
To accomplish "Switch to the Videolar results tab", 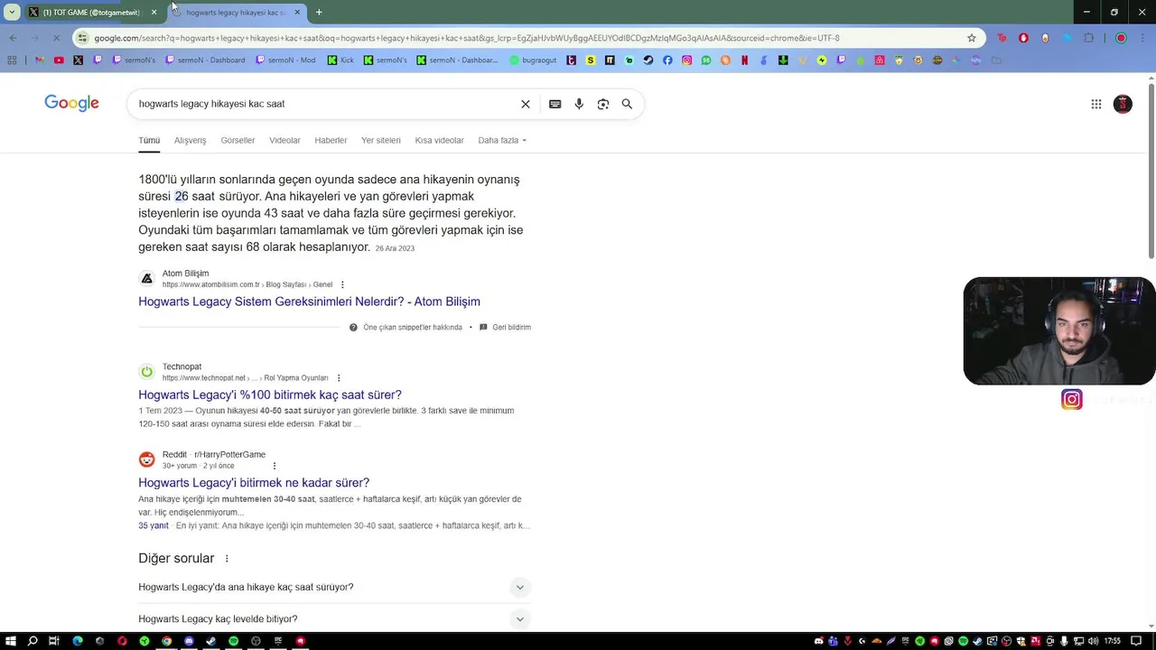I will click(x=284, y=140).
